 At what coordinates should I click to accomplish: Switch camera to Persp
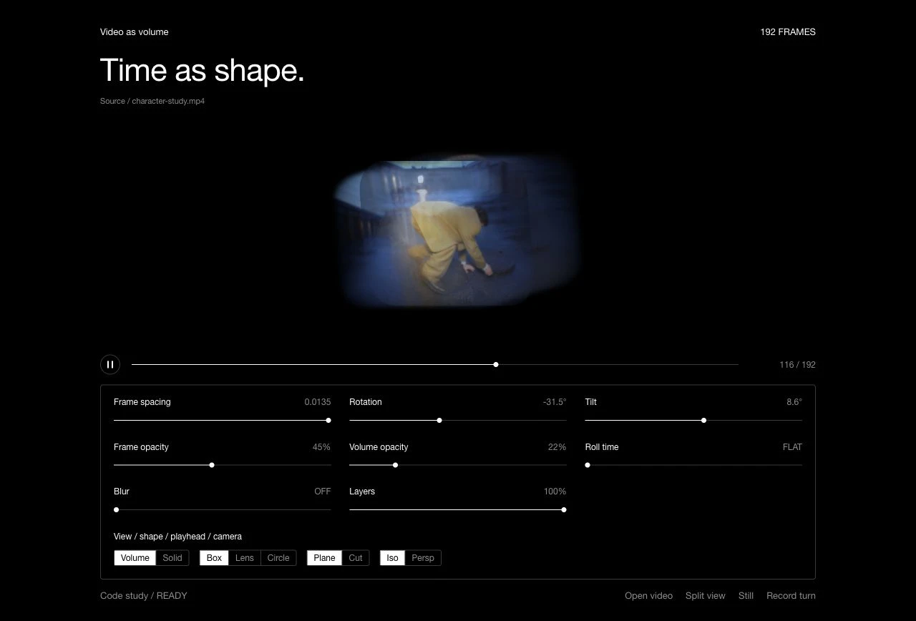423,558
